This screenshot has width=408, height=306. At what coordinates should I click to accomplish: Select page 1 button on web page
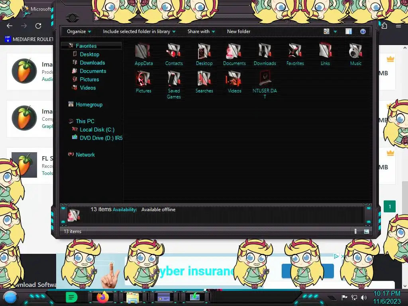(390, 207)
